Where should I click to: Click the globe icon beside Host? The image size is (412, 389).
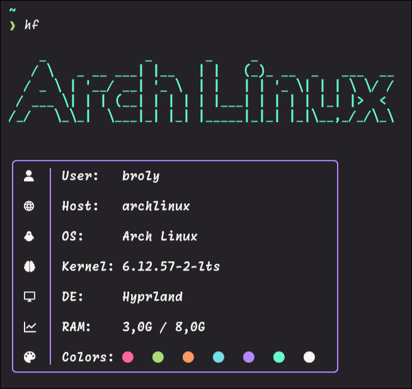29,206
